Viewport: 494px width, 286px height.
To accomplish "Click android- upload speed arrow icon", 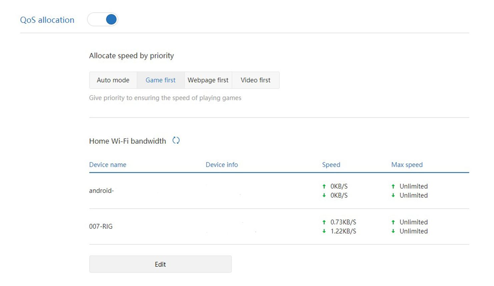I will coord(324,186).
